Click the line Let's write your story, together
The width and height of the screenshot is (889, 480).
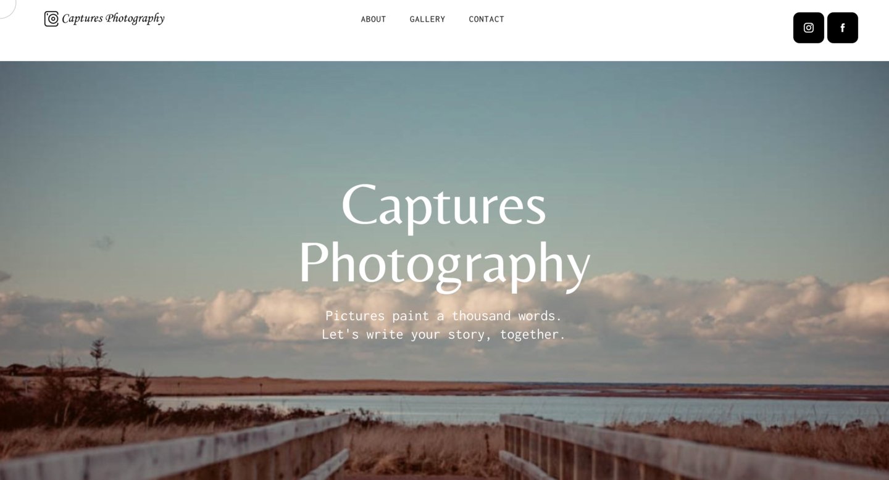[x=444, y=334]
